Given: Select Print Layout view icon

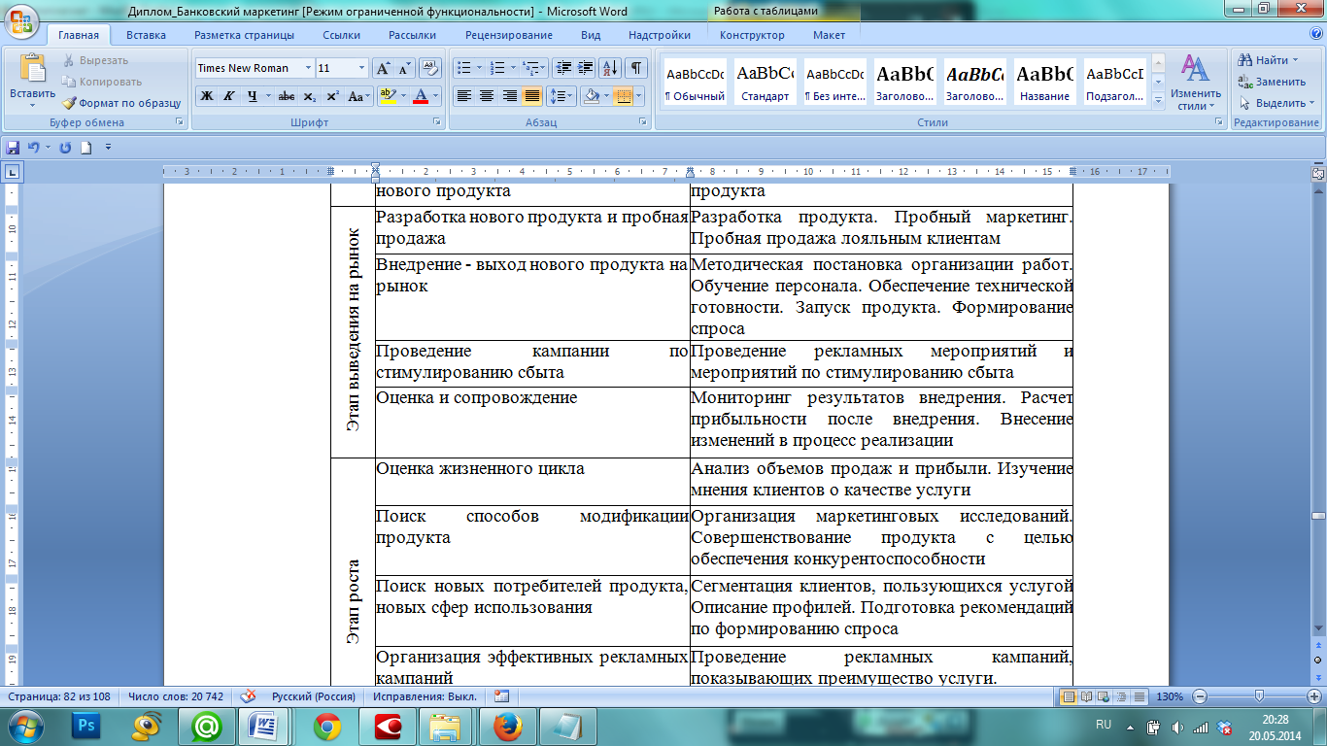Looking at the screenshot, I should click(1069, 696).
